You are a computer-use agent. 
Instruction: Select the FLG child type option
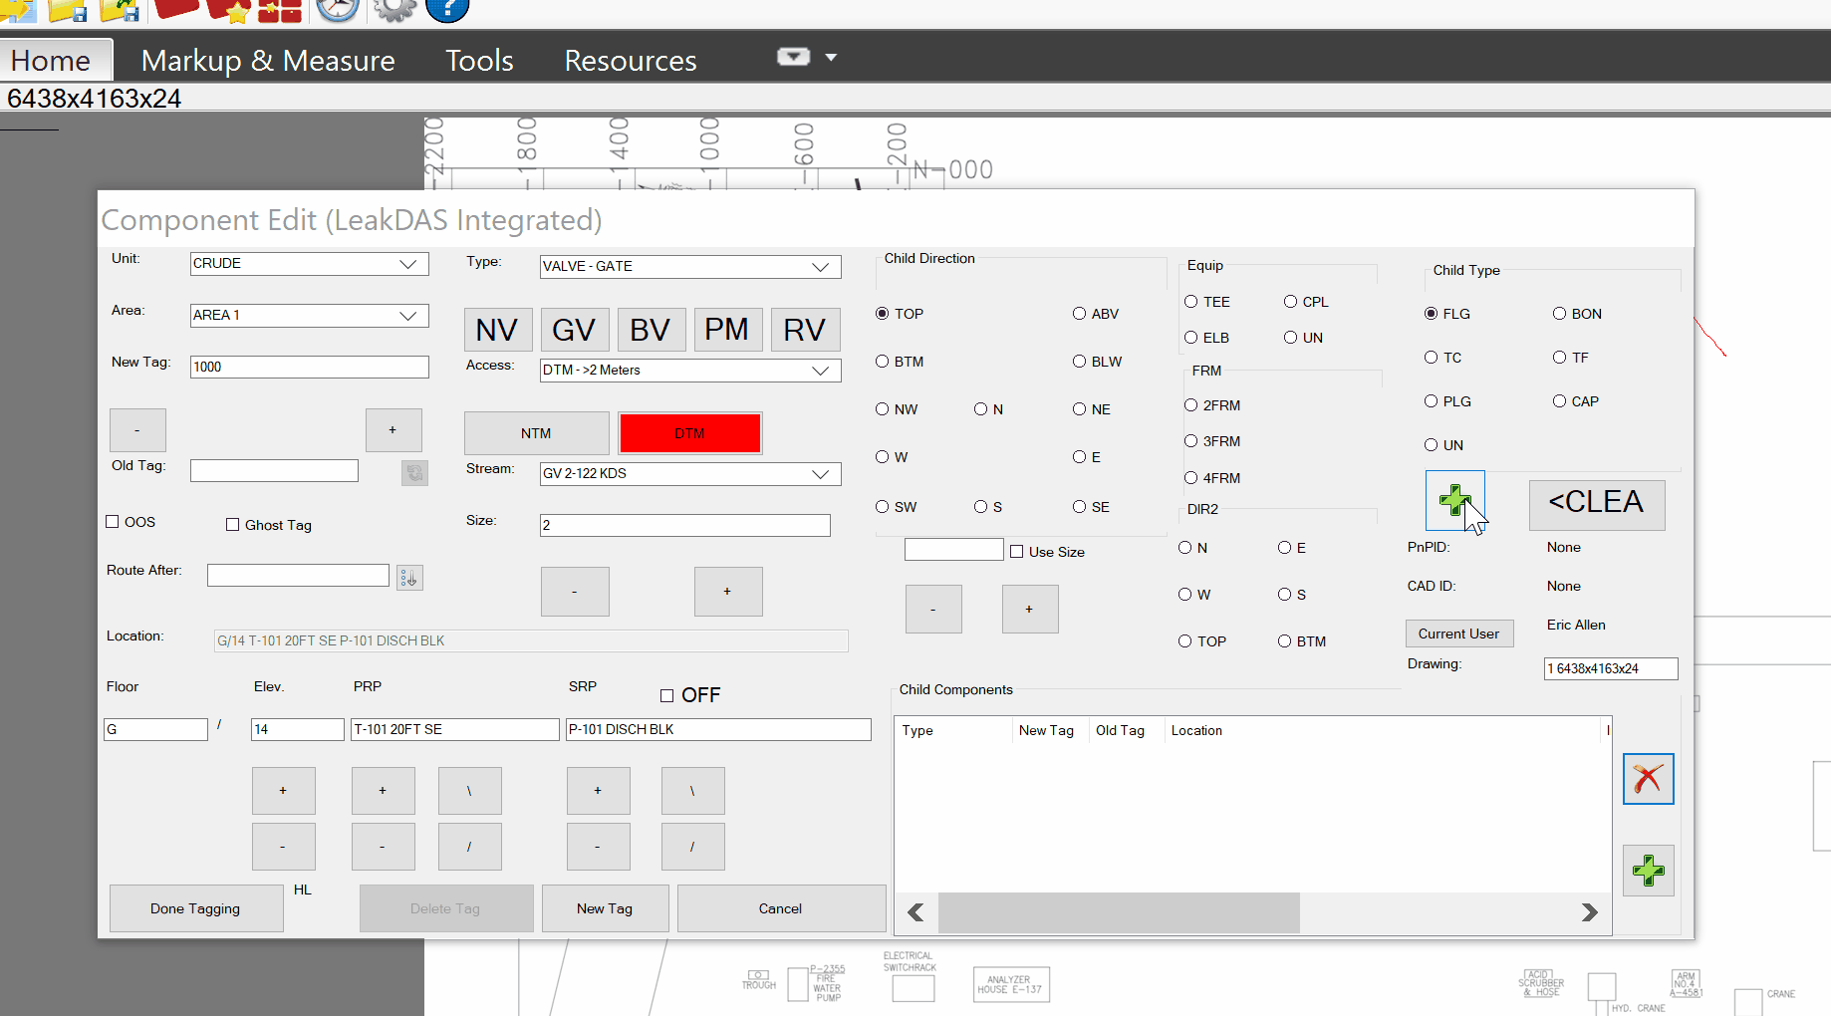click(x=1431, y=314)
